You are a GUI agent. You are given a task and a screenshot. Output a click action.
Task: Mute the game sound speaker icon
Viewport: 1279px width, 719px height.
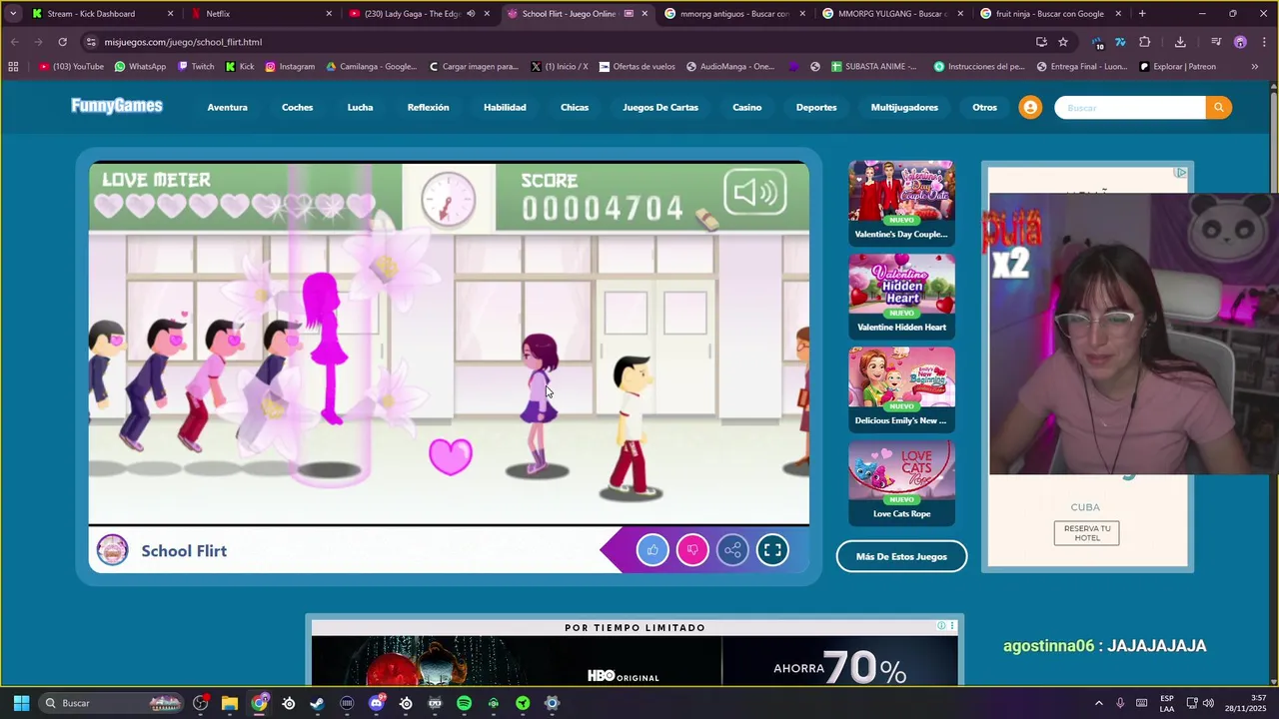coord(754,194)
